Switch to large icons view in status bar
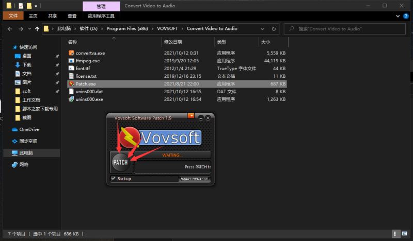Image resolution: width=413 pixels, height=241 pixels. 404,234
